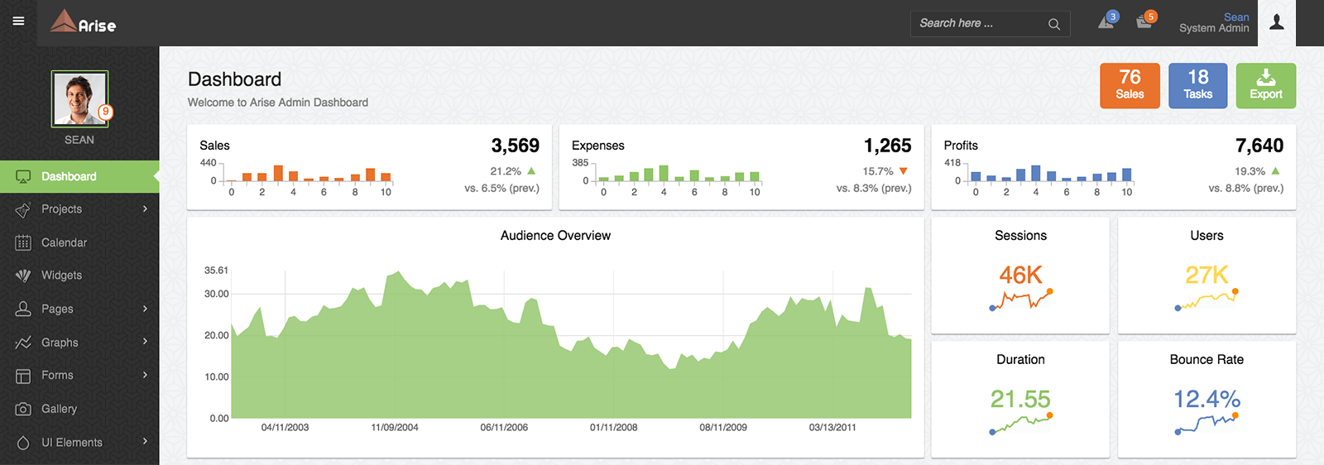Open the notifications bell with badge 3
The height and width of the screenshot is (465, 1324).
click(x=1106, y=22)
